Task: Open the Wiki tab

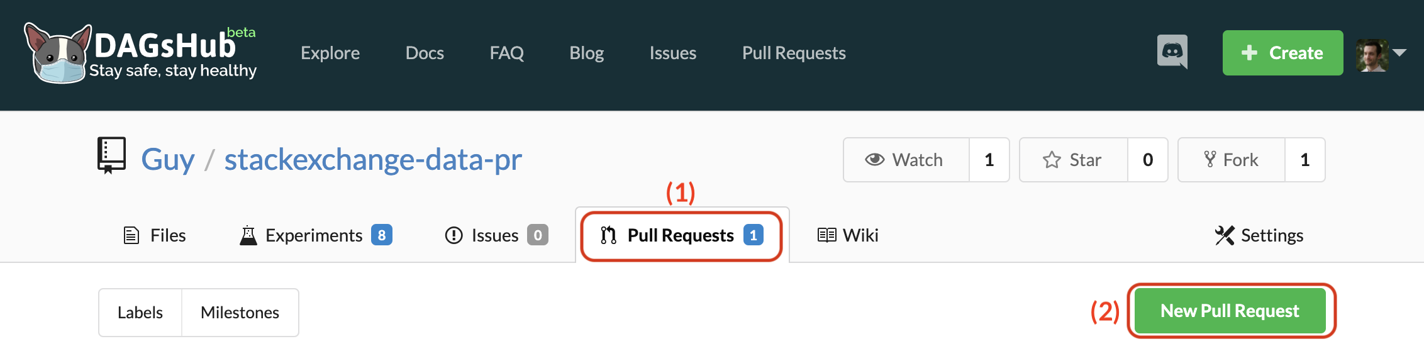Action: (x=848, y=235)
